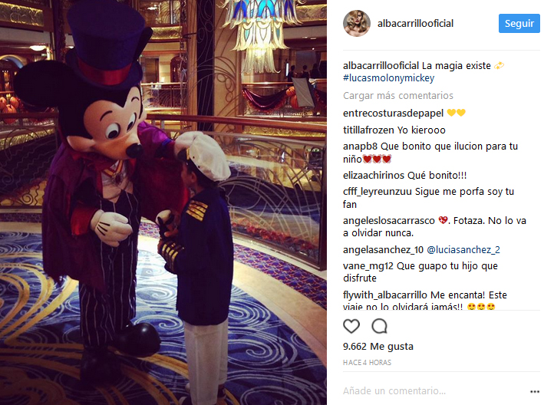Image resolution: width=544 pixels, height=405 pixels.
Task: Open the #lucasmolonymickey hashtag
Action: (388, 78)
